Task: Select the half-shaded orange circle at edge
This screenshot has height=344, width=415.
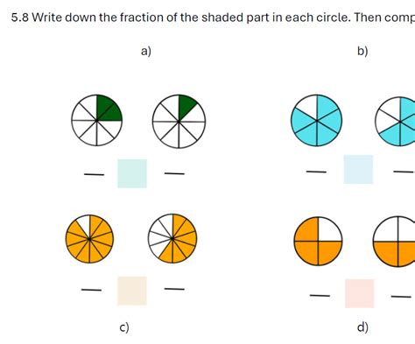Action: coord(394,242)
